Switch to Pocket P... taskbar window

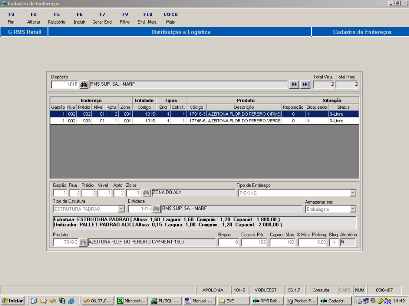(x=301, y=301)
